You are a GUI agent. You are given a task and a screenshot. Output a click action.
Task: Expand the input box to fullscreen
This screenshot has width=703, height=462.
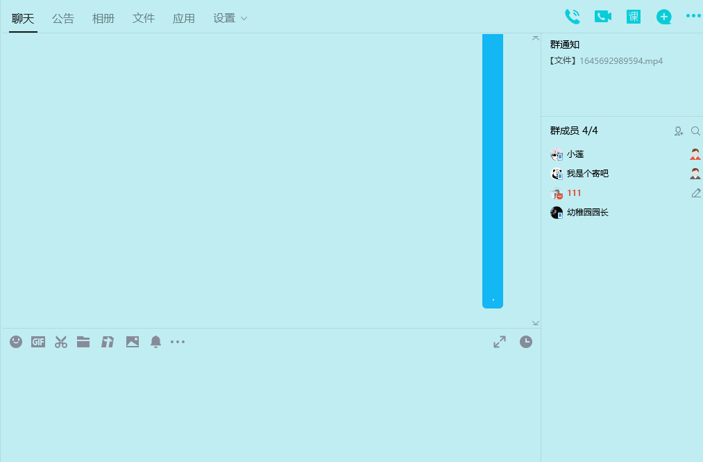(x=500, y=342)
